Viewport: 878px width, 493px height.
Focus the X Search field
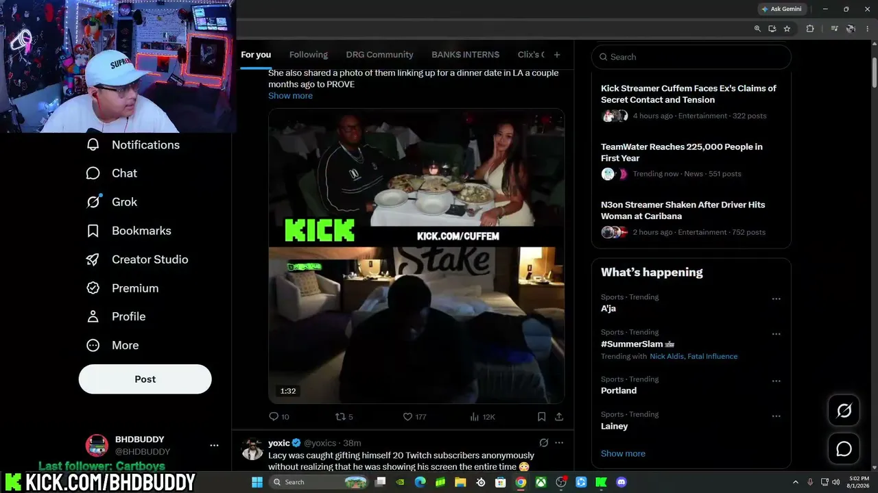pos(691,57)
